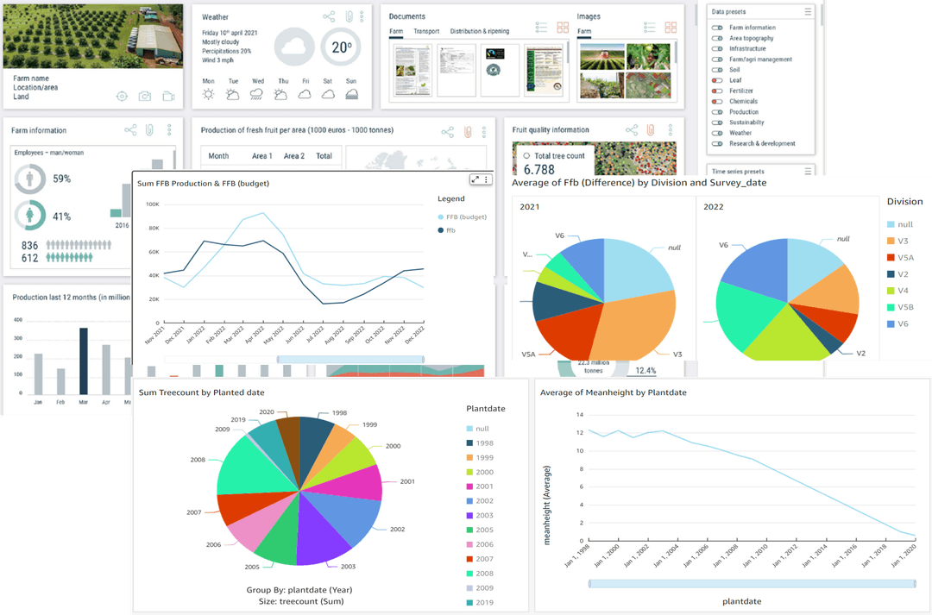Disable the Leaf data preset

(x=717, y=80)
